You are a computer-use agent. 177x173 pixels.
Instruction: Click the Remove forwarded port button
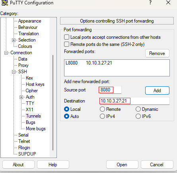point(157,53)
